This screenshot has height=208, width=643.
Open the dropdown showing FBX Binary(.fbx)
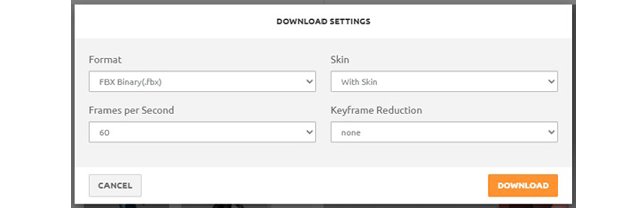click(x=196, y=81)
